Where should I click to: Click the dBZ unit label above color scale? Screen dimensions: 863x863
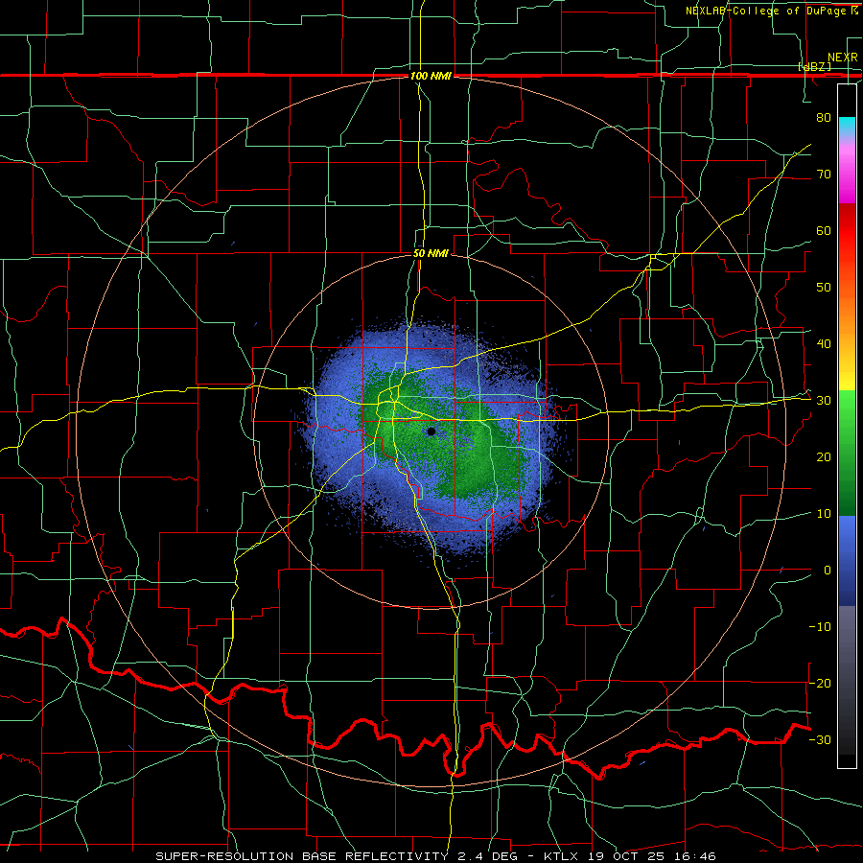click(x=814, y=67)
